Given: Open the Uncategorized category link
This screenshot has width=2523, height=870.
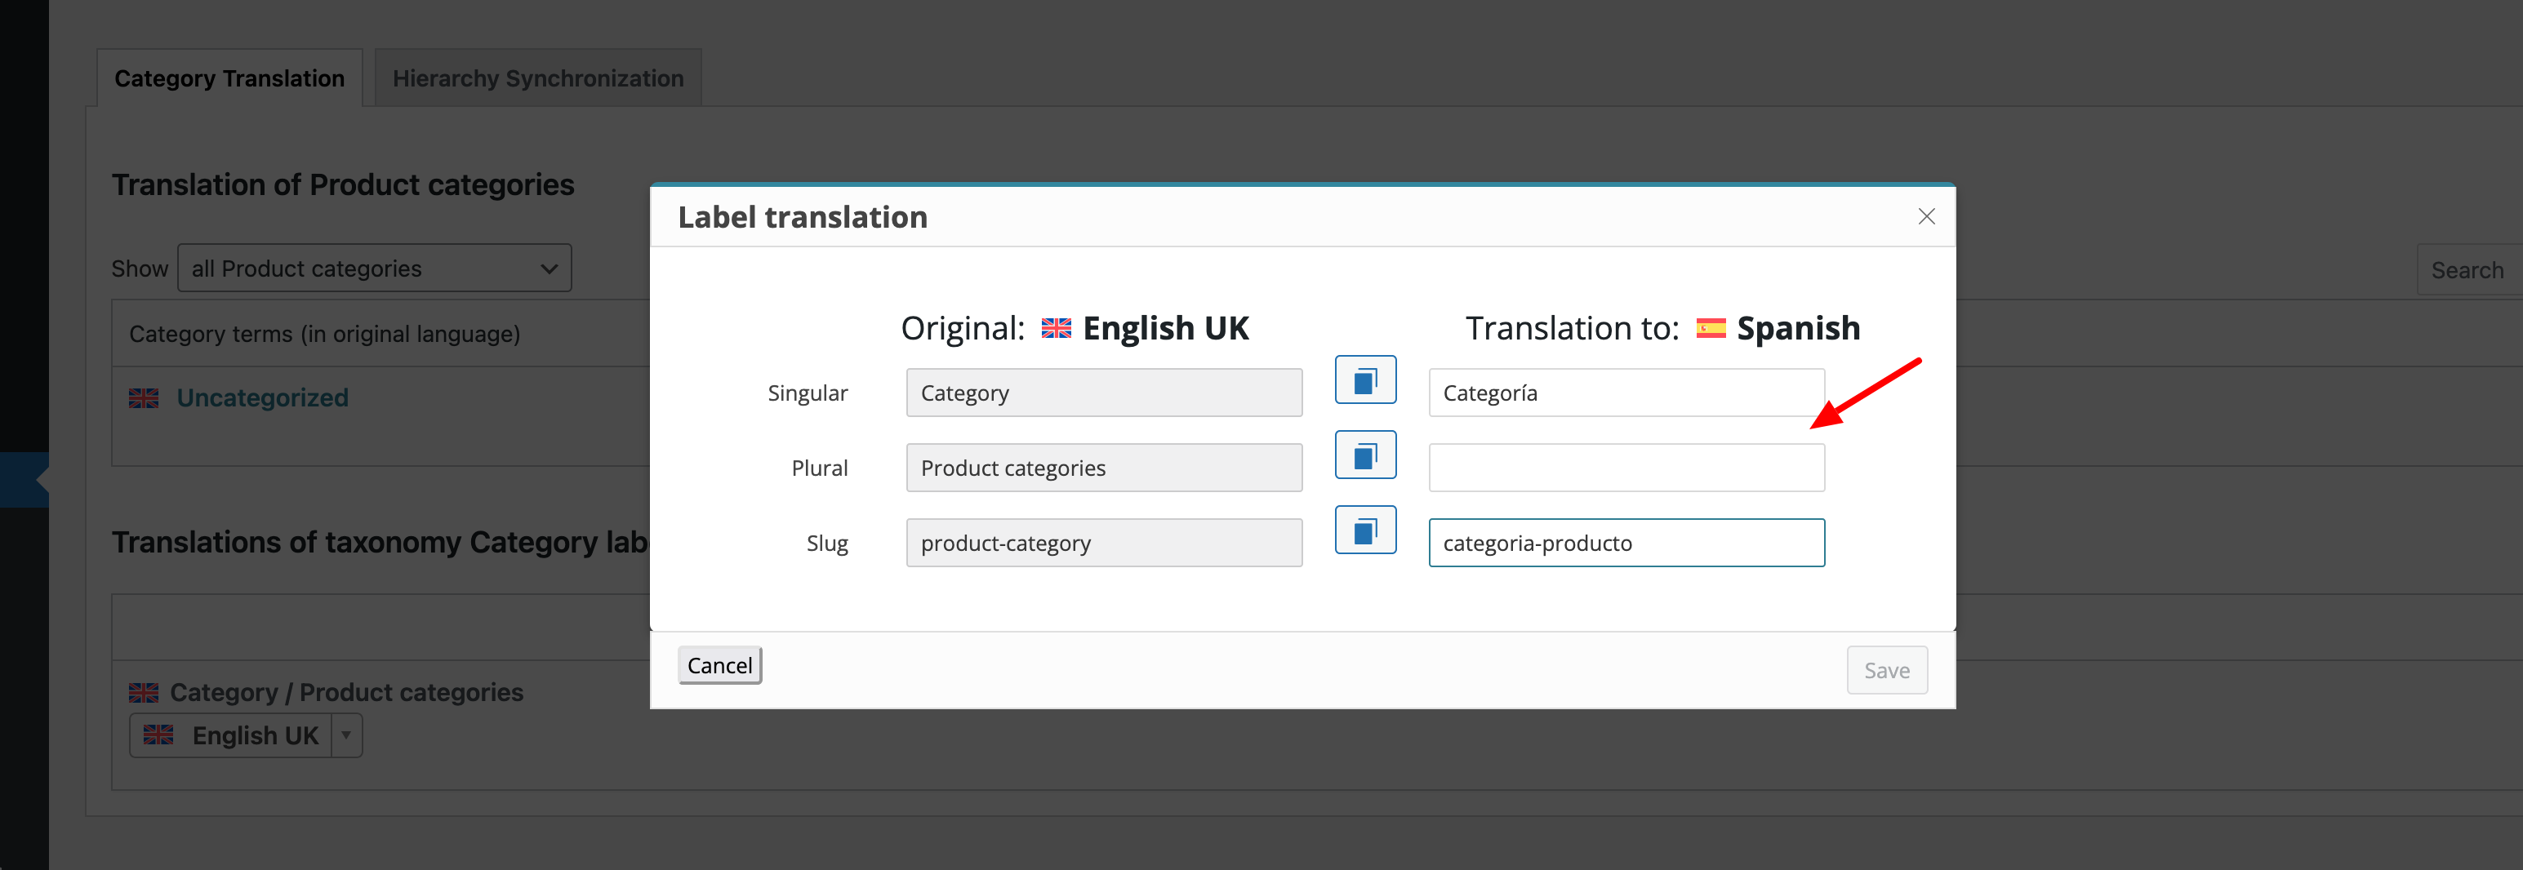Looking at the screenshot, I should pos(262,398).
